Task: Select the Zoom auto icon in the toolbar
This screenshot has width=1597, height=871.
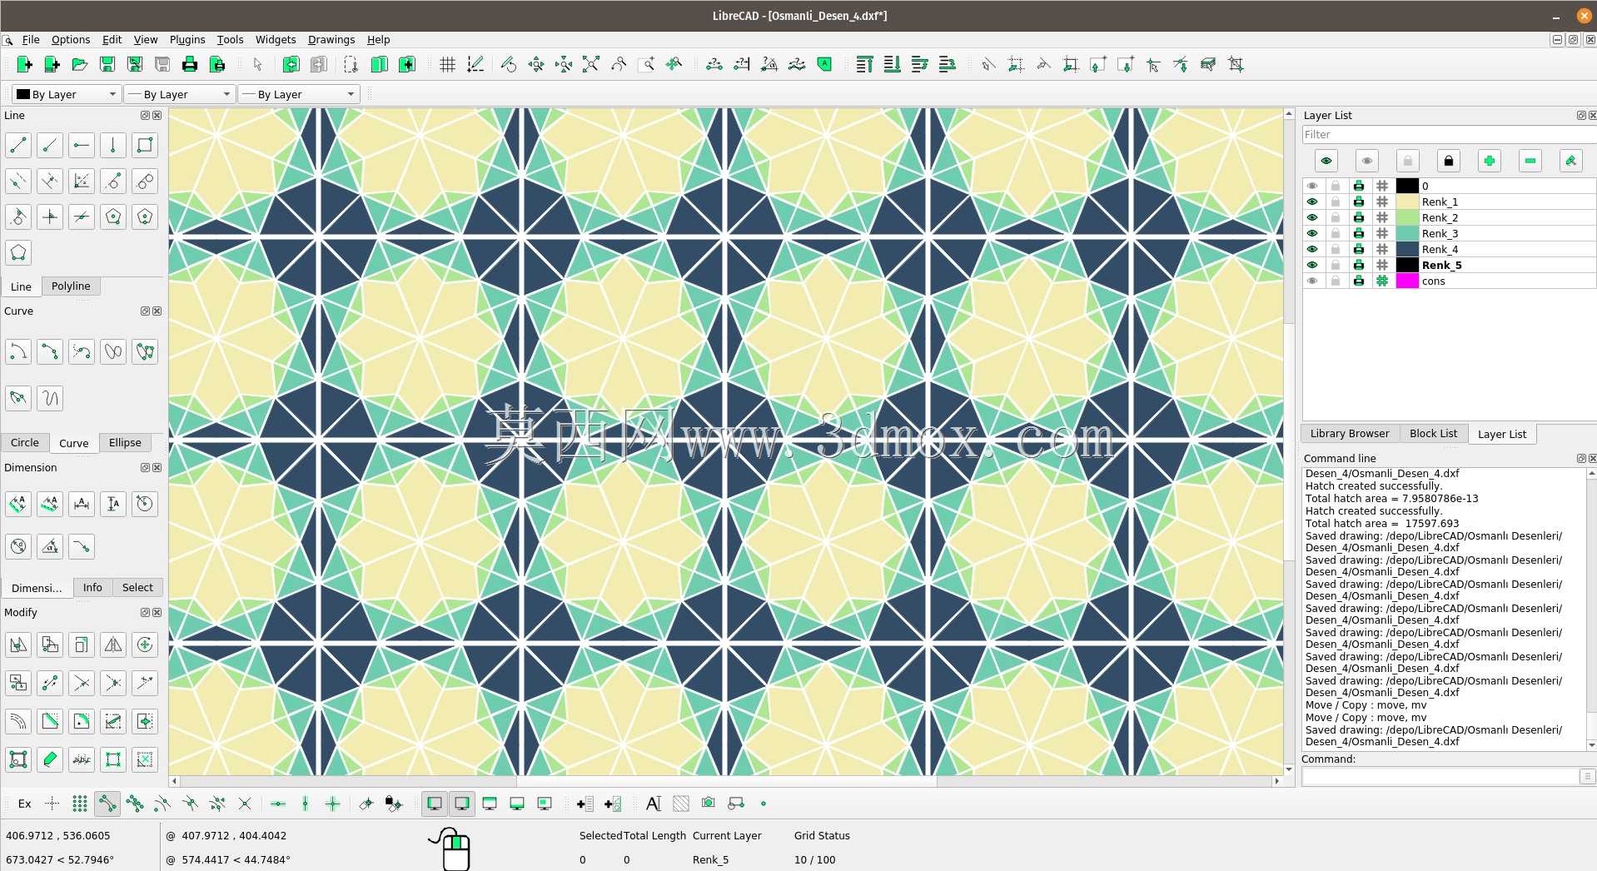Action: (x=590, y=64)
